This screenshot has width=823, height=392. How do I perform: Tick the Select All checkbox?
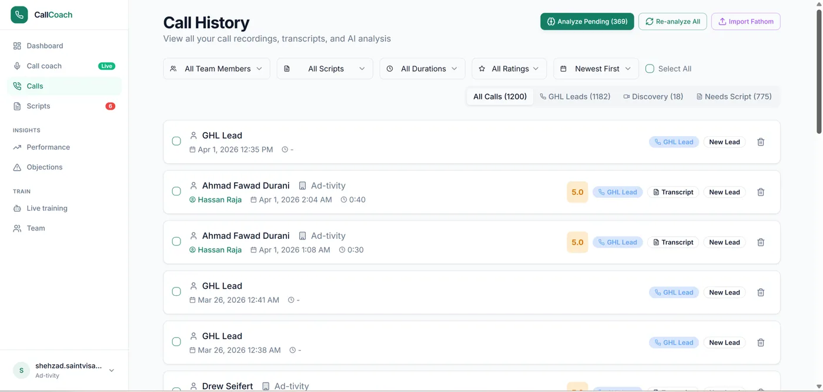point(650,69)
